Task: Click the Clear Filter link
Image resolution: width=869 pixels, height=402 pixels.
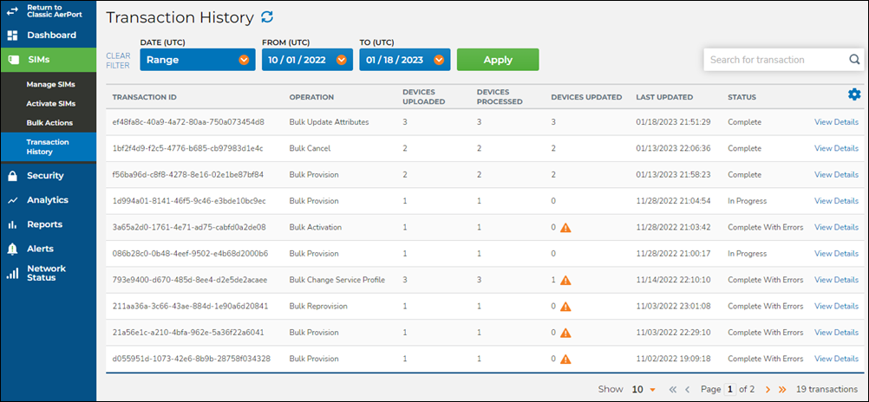Action: click(118, 61)
